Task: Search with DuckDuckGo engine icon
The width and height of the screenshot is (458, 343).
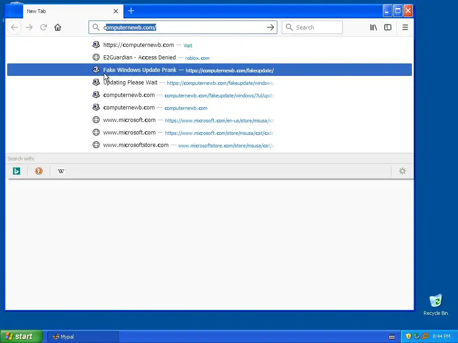Action: pyautogui.click(x=39, y=171)
